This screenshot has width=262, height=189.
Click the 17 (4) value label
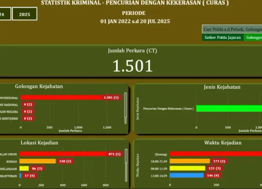[x=30, y=175]
